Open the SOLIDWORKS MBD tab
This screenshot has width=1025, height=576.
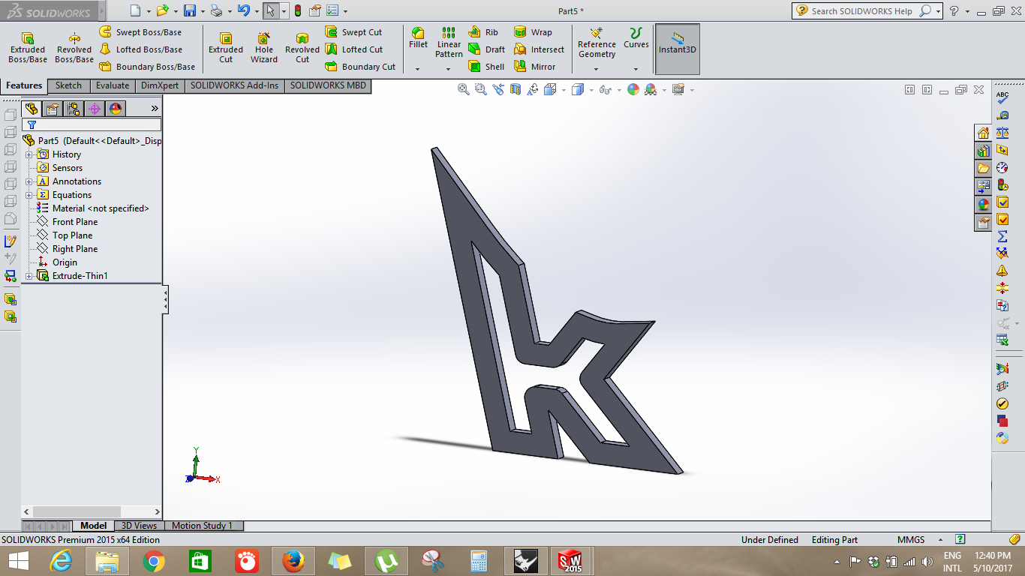[x=328, y=85]
